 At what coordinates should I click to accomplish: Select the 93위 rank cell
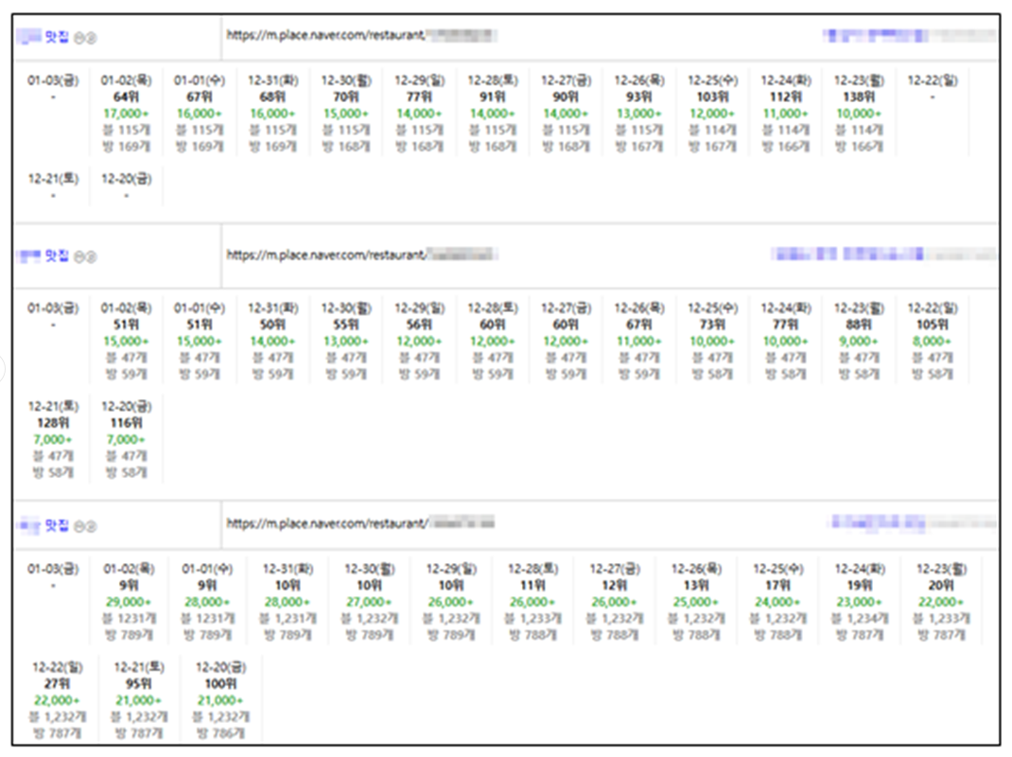639,97
